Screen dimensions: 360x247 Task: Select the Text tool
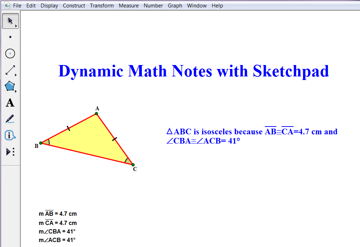10,103
